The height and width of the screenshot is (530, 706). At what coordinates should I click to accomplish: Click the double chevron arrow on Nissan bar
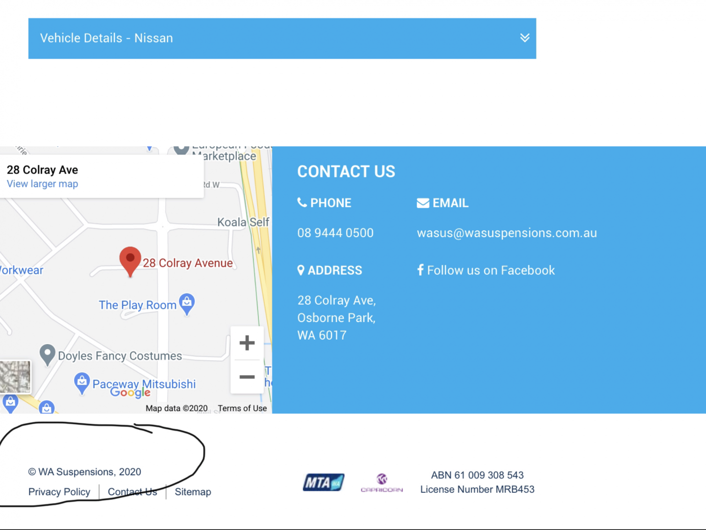[525, 38]
